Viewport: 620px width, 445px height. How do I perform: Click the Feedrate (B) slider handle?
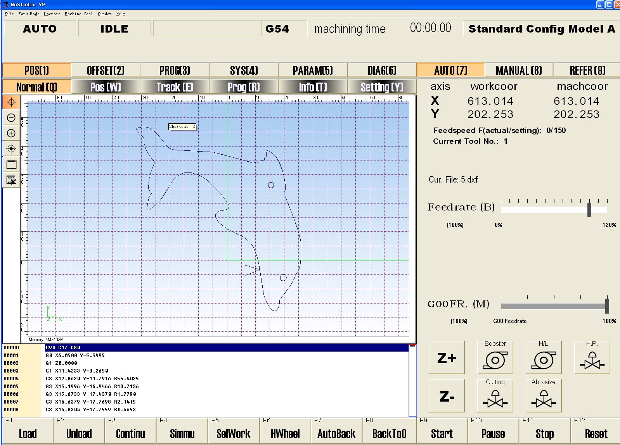pos(589,210)
